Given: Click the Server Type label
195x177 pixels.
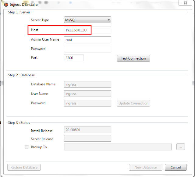Looking at the screenshot, I should coord(40,20).
